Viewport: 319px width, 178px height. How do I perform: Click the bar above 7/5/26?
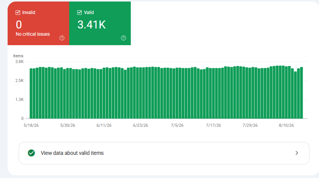177,93
